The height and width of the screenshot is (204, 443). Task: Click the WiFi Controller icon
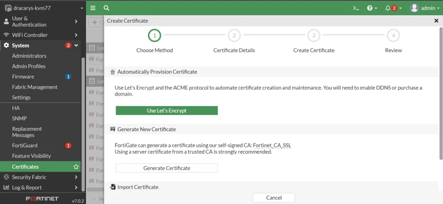coord(6,35)
